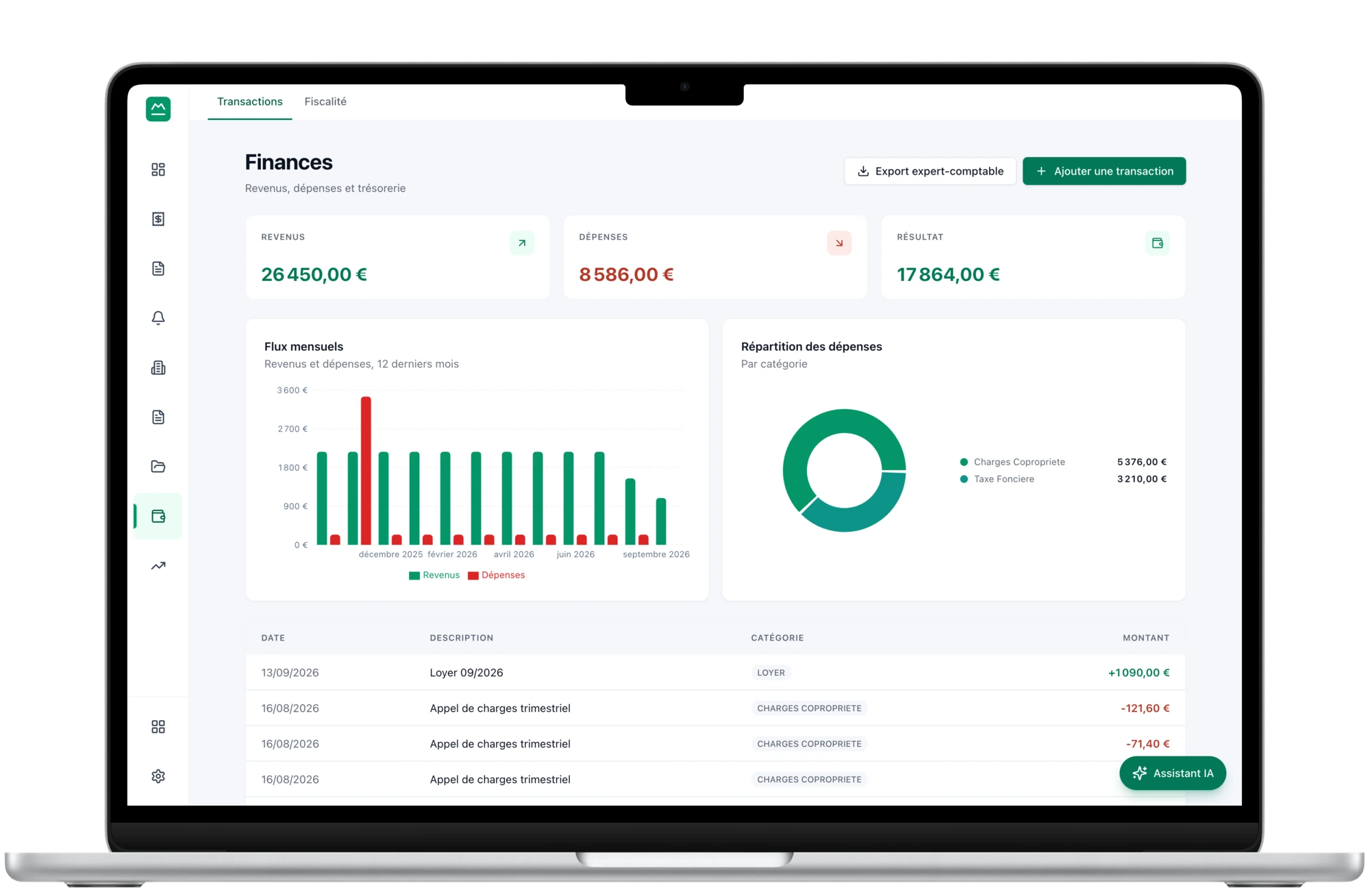Screen dimensions: 1370x890
Task: Click the 26 450,00 € revenus value
Action: click(314, 275)
